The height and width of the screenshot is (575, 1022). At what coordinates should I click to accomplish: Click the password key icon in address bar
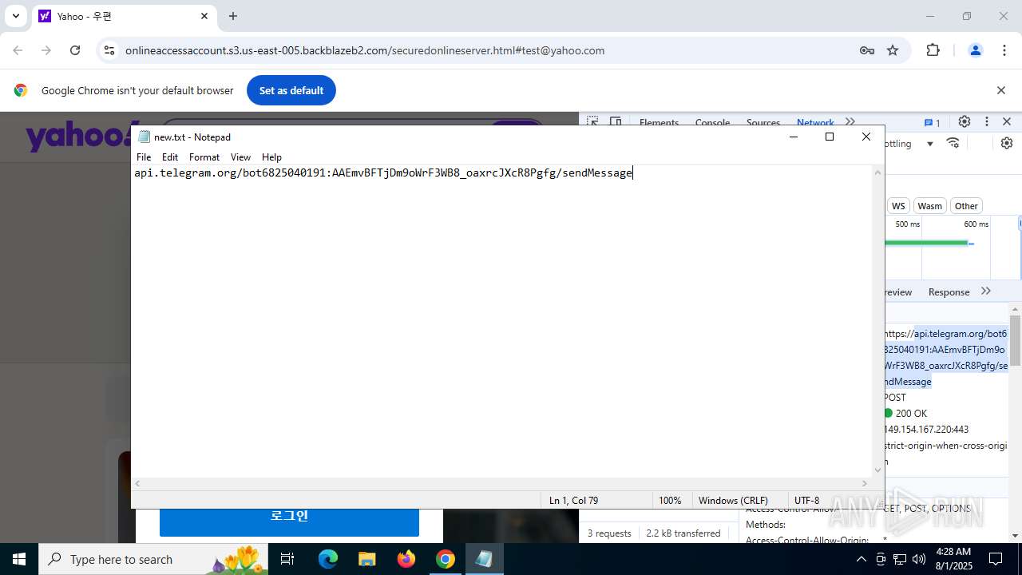tap(867, 50)
